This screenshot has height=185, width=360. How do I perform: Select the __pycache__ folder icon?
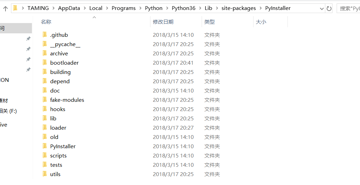coord(45,44)
